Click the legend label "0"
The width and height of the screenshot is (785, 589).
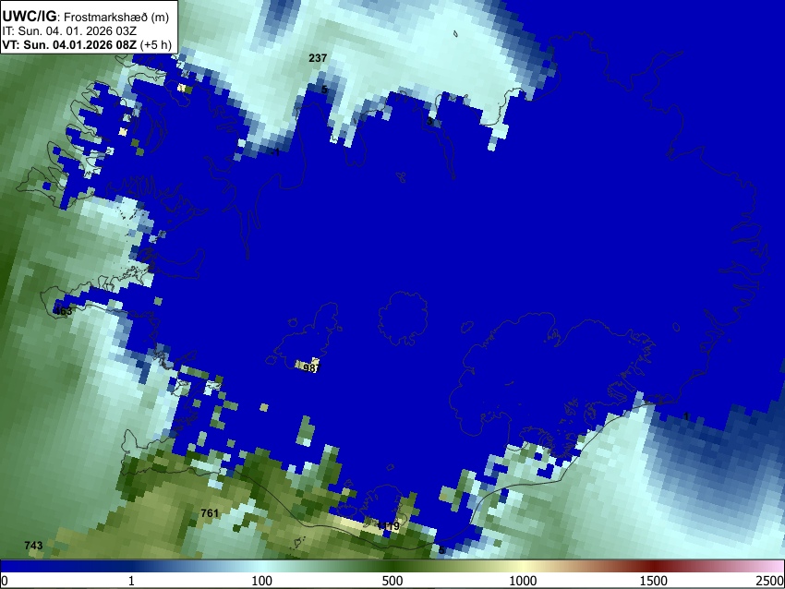point(5,581)
